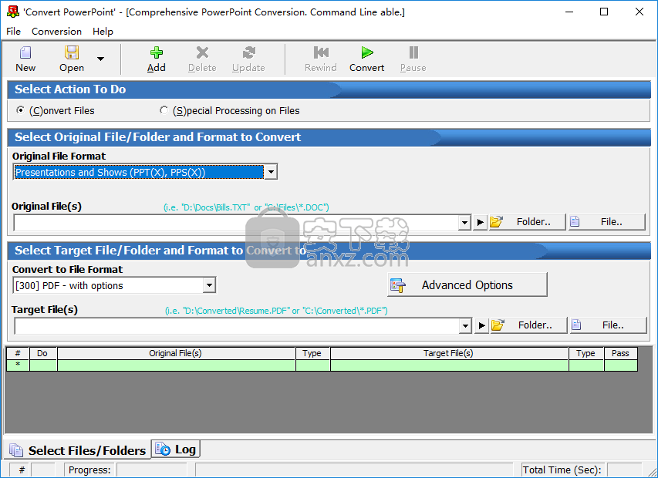Click the Target File(s) column header
The image size is (658, 478).
pos(449,353)
